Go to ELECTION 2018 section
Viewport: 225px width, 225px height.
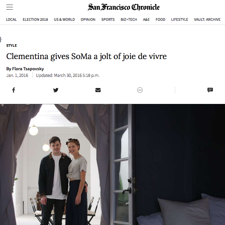(35, 19)
